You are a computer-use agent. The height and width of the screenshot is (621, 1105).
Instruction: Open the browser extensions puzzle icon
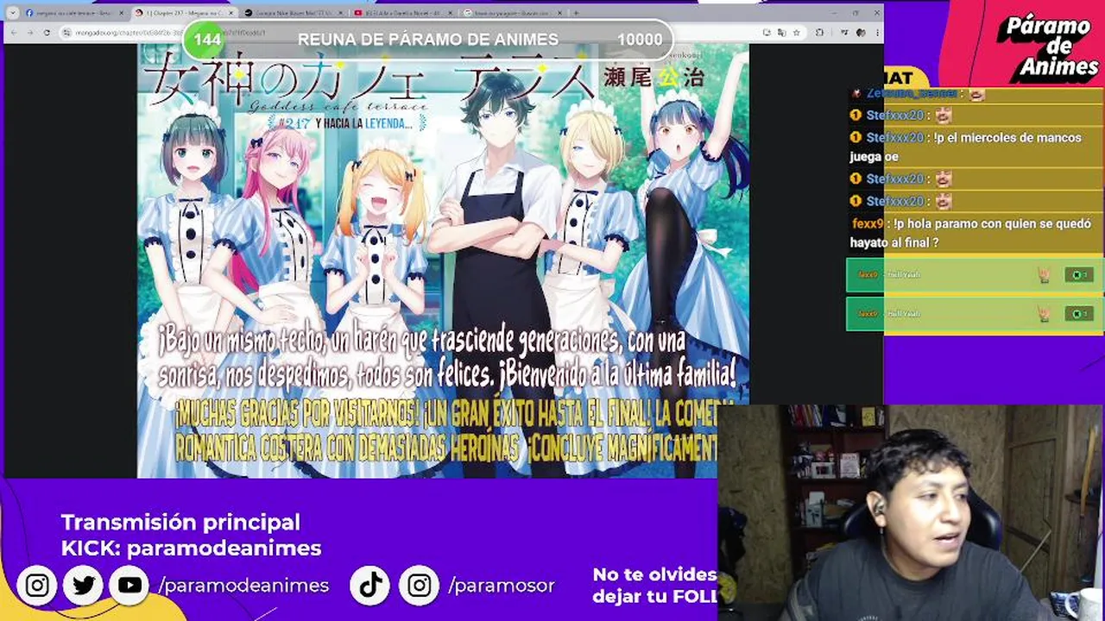pyautogui.click(x=820, y=33)
